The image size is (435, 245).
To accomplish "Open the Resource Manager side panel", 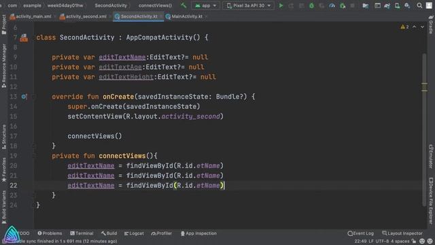I will [x=4, y=66].
